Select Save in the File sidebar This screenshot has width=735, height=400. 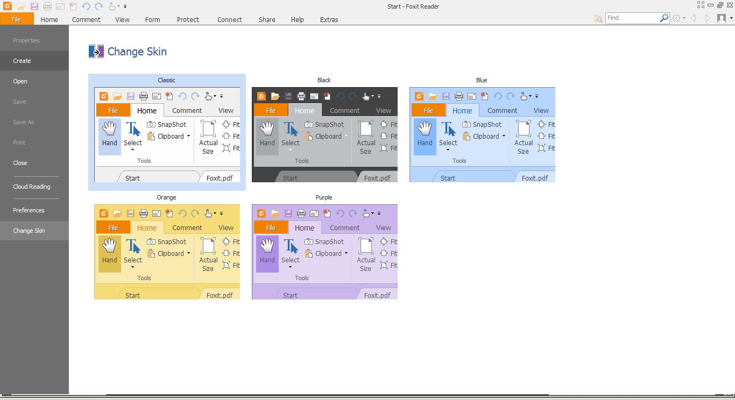pos(34,102)
